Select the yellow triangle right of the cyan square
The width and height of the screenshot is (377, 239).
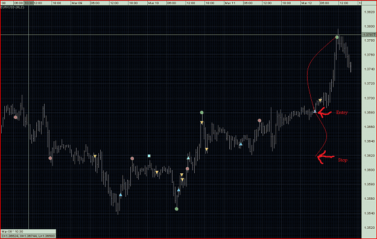[157, 172]
